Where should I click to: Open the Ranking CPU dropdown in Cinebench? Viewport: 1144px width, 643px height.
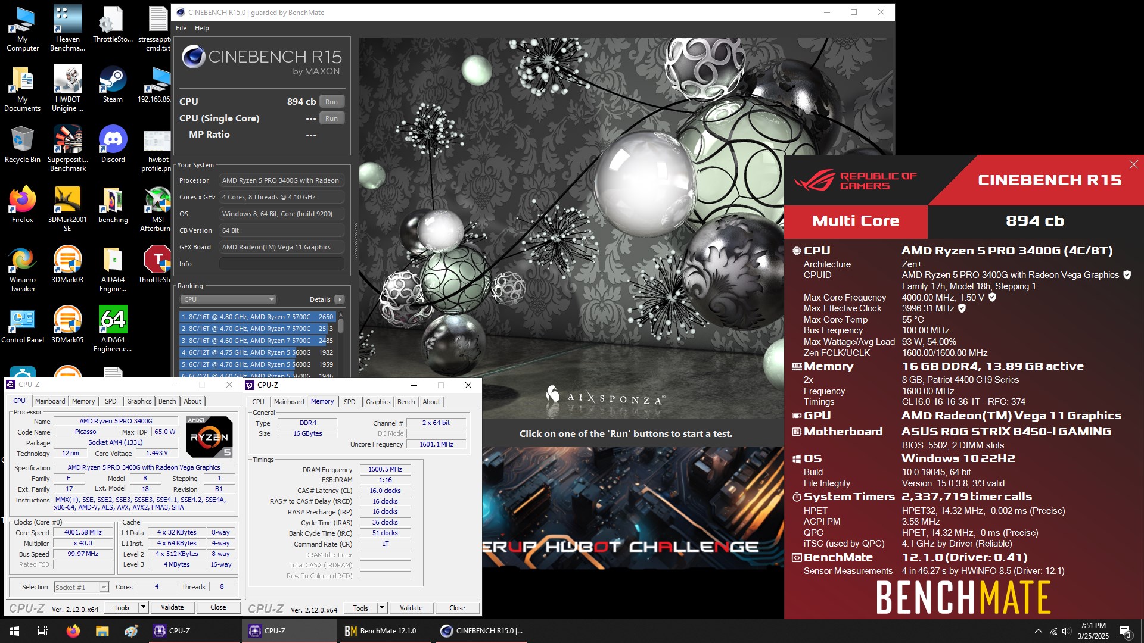click(228, 299)
